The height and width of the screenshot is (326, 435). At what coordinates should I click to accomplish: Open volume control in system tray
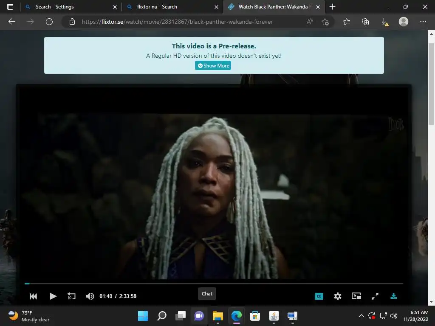(394, 316)
